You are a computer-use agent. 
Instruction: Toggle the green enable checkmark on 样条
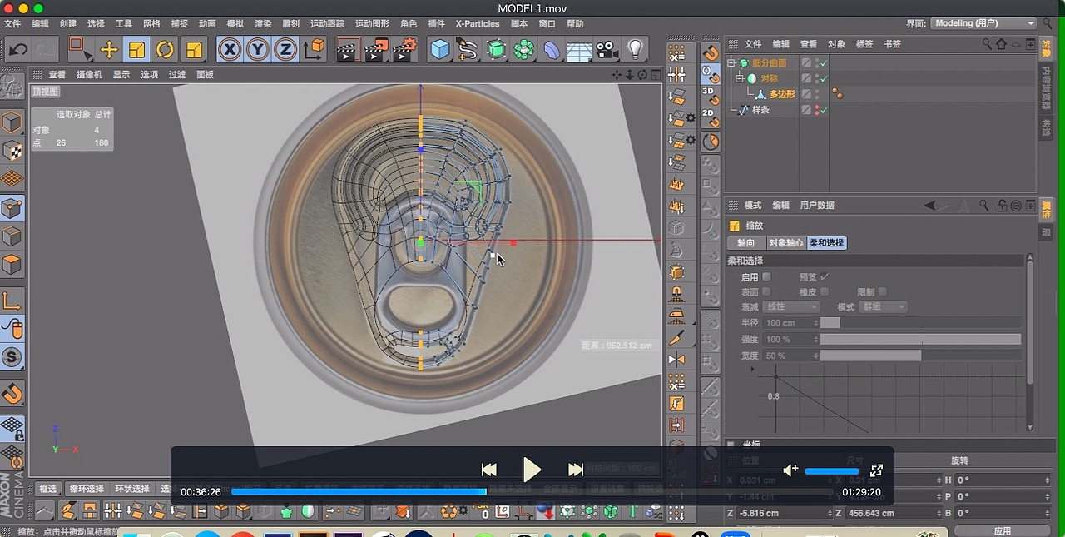[x=824, y=109]
